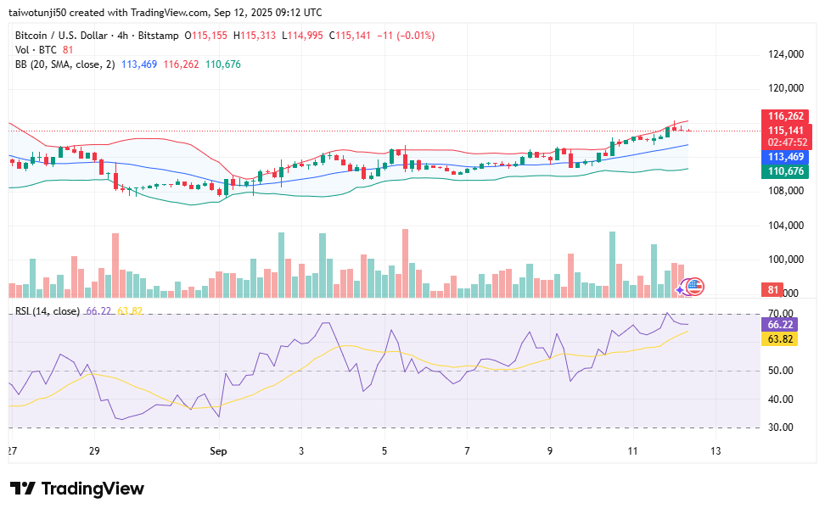Click the 9 date on the time axis

pos(550,451)
